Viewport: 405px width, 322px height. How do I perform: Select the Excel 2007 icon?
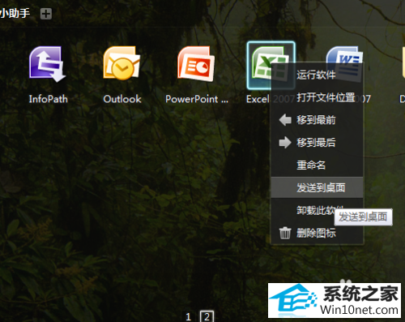click(271, 65)
